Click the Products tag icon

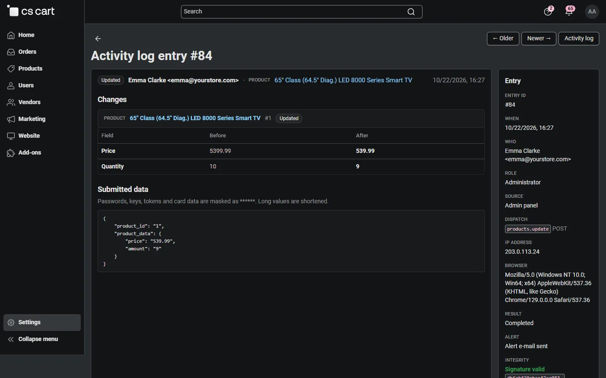pyautogui.click(x=11, y=69)
